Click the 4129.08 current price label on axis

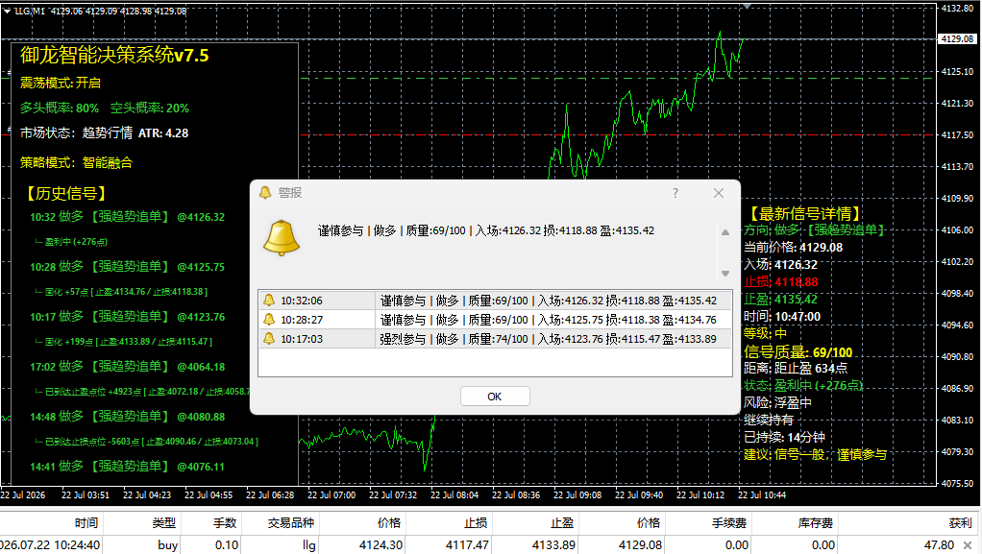pyautogui.click(x=957, y=38)
